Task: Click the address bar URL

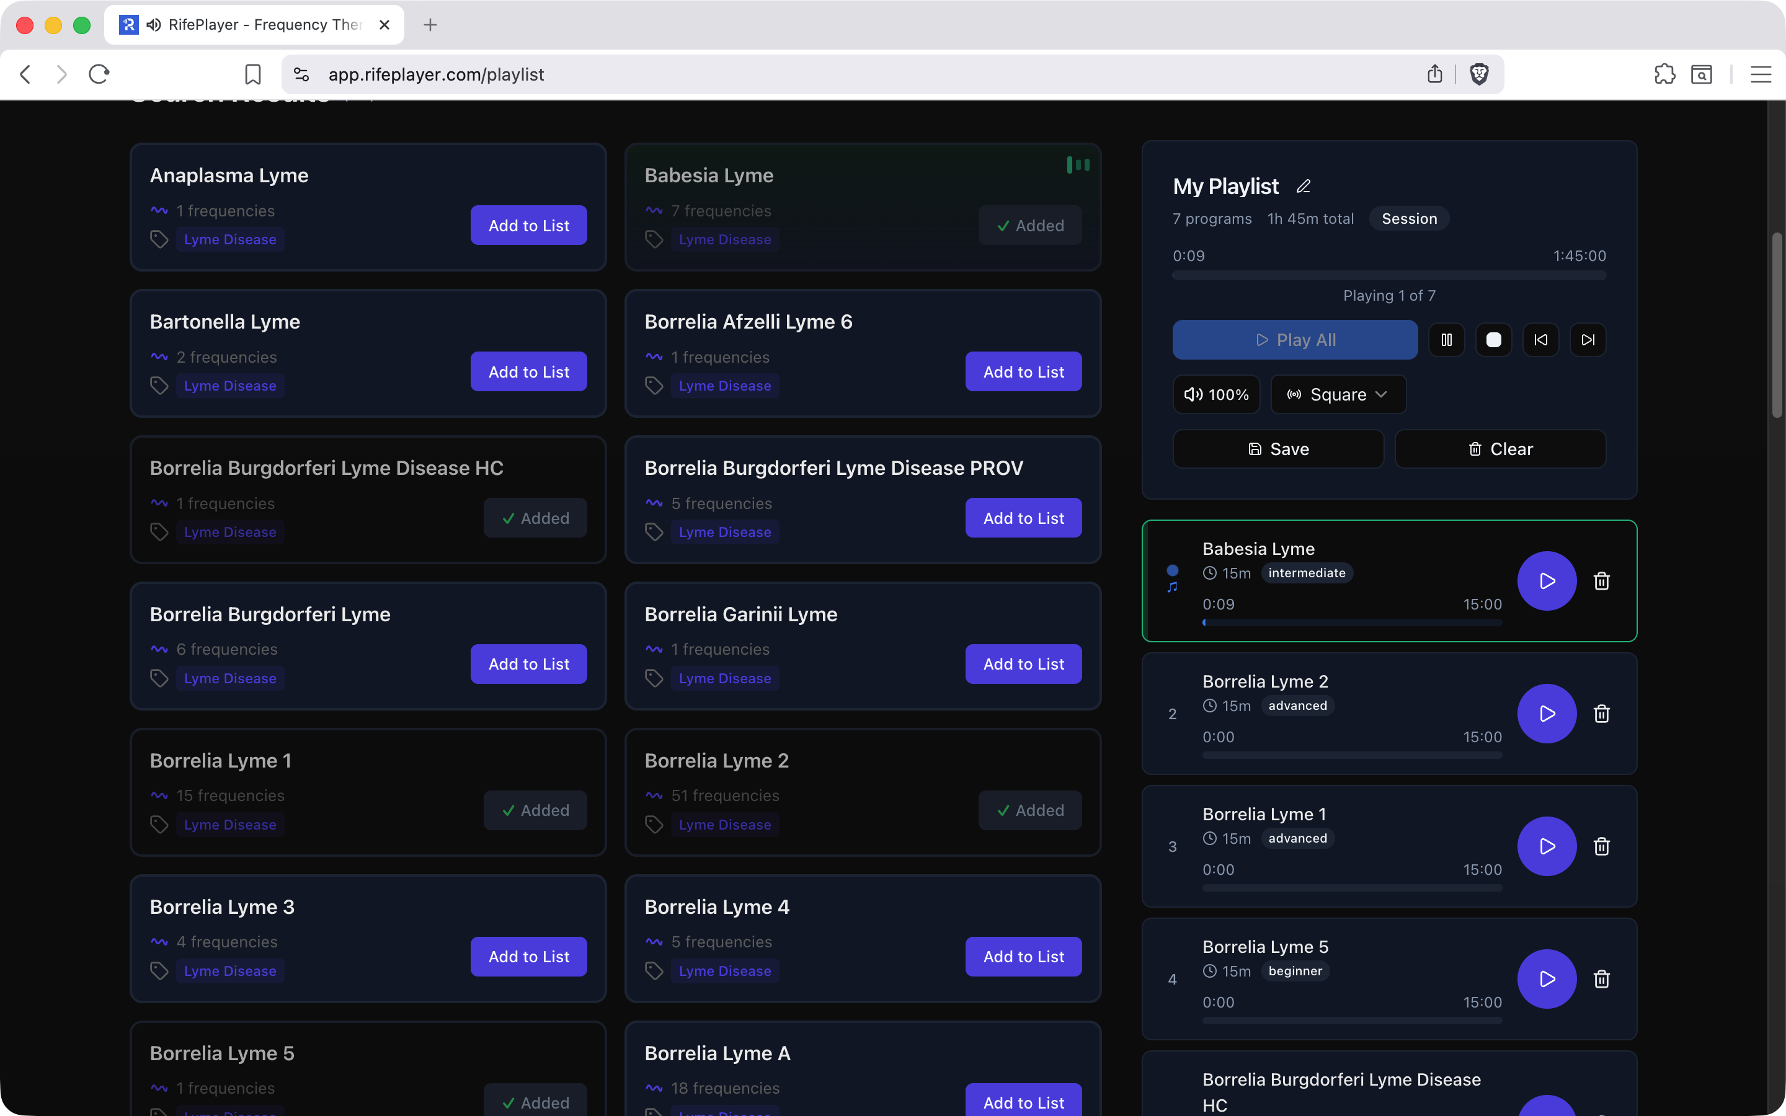Action: [436, 74]
